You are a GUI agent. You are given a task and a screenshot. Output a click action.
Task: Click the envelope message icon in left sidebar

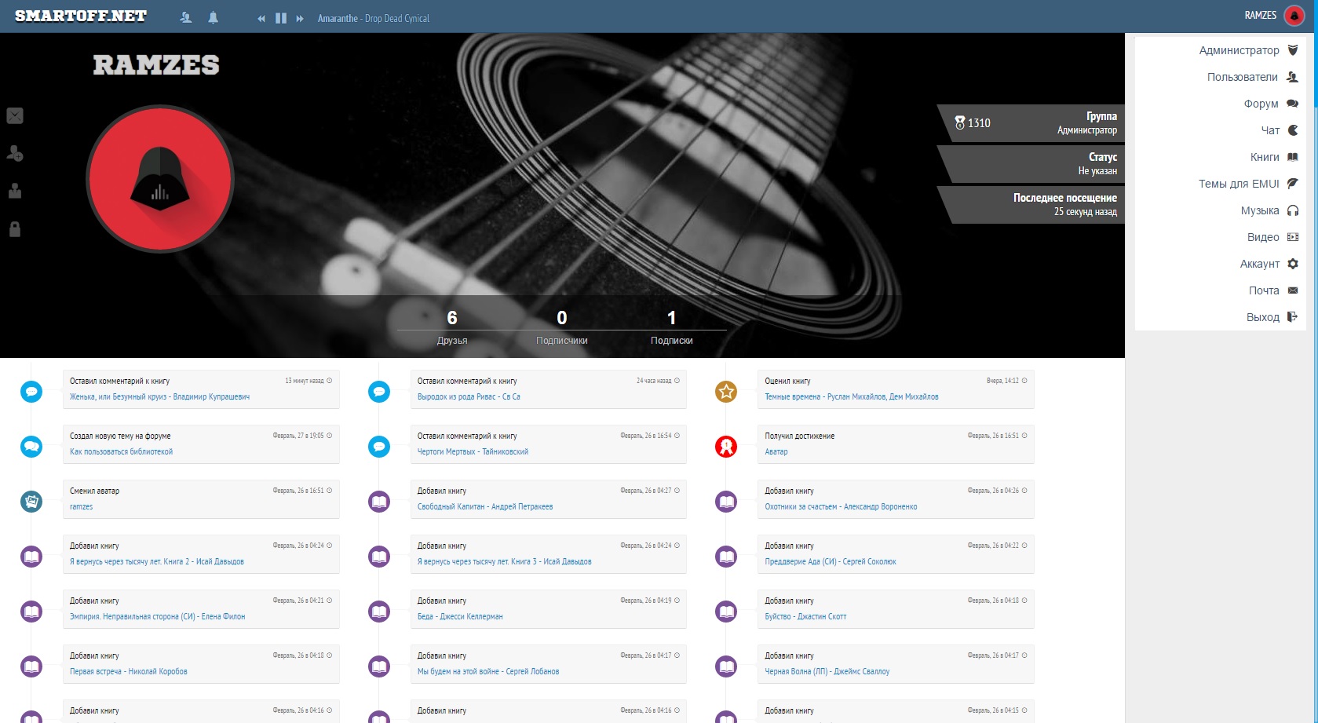[x=15, y=116]
